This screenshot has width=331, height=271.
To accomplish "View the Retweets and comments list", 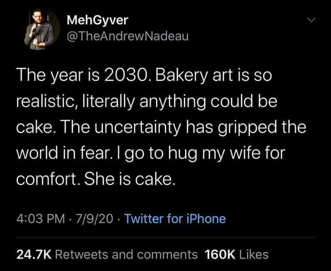I will click(x=126, y=254).
